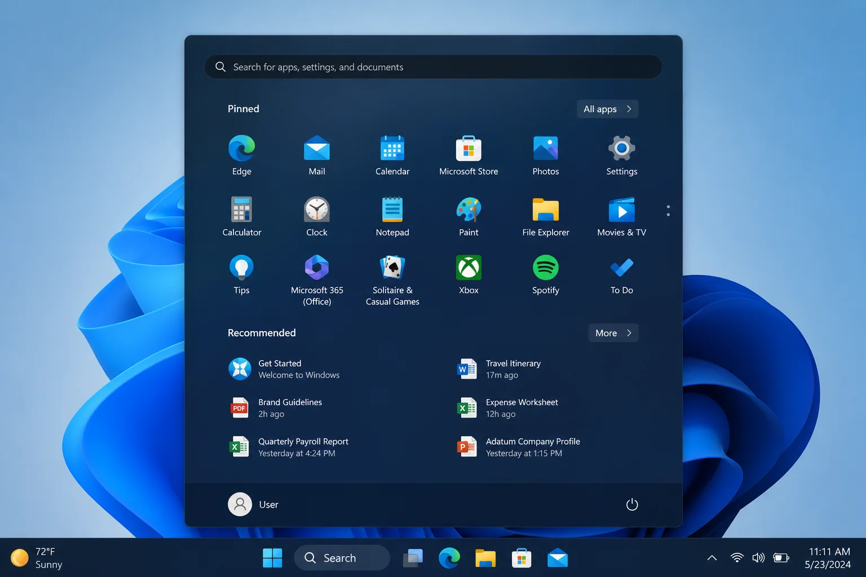Click All apps button
This screenshot has width=866, height=577.
(x=607, y=109)
